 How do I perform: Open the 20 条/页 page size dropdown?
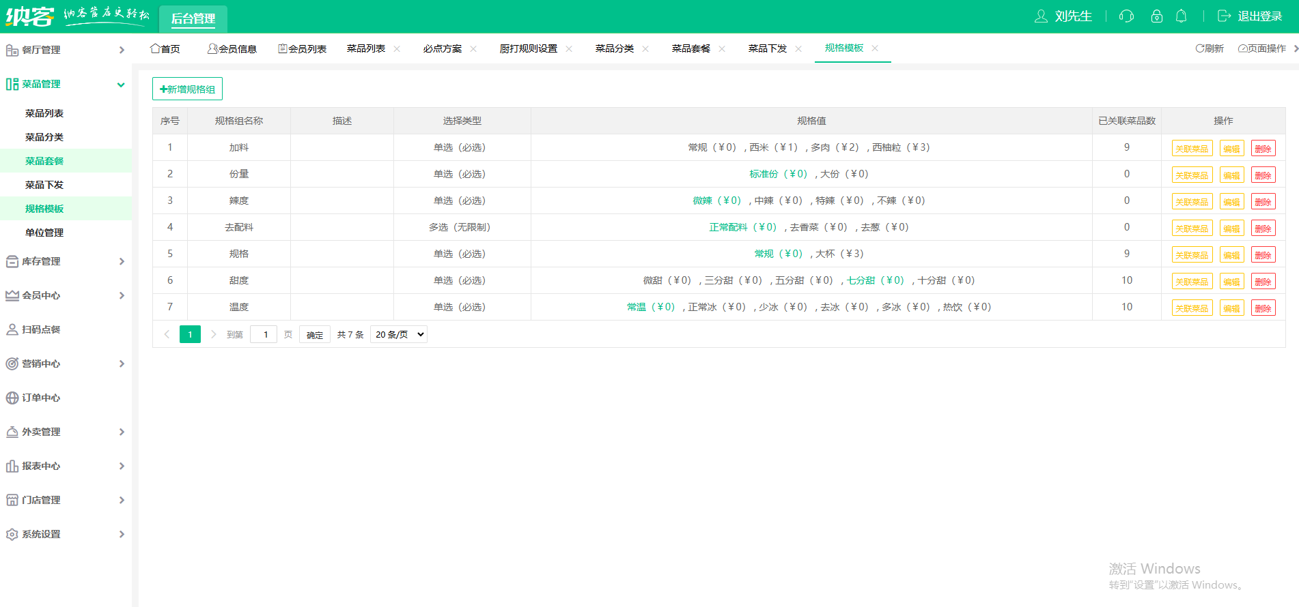click(399, 334)
